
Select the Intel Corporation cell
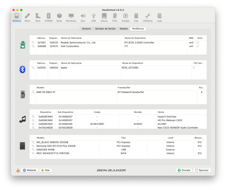point(70,46)
